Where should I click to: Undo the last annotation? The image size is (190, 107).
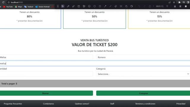pyautogui.click(x=139, y=6)
